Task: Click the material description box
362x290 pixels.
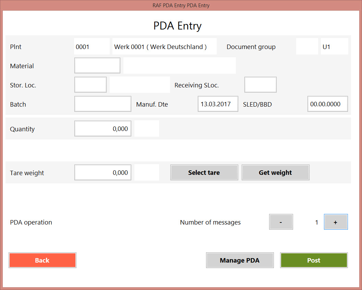Action: pos(179,65)
